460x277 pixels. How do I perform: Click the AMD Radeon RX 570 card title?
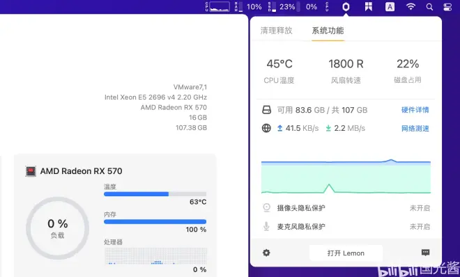pyautogui.click(x=82, y=171)
